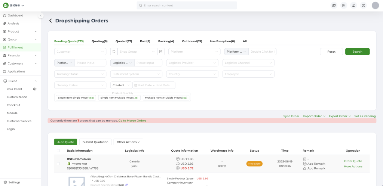The width and height of the screenshot is (383, 186).
Task: Expand the Other Actions dropdown
Action: pos(128,142)
